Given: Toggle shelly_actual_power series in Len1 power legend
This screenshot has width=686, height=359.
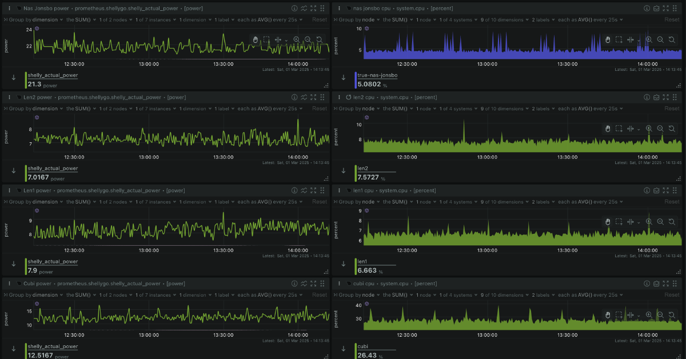Looking at the screenshot, I should click(53, 261).
